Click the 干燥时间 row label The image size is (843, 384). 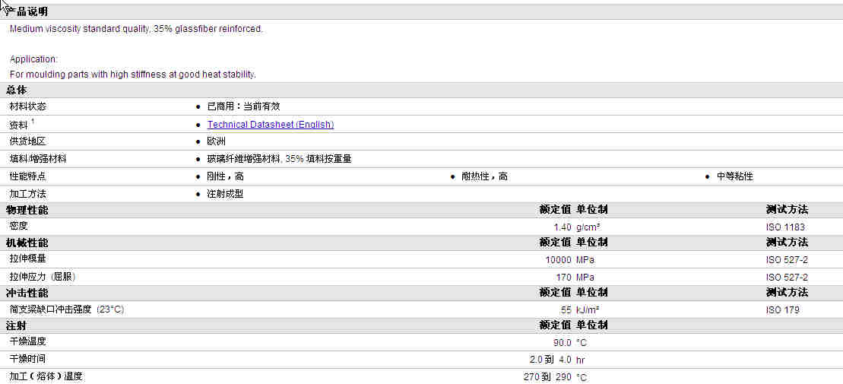point(28,359)
